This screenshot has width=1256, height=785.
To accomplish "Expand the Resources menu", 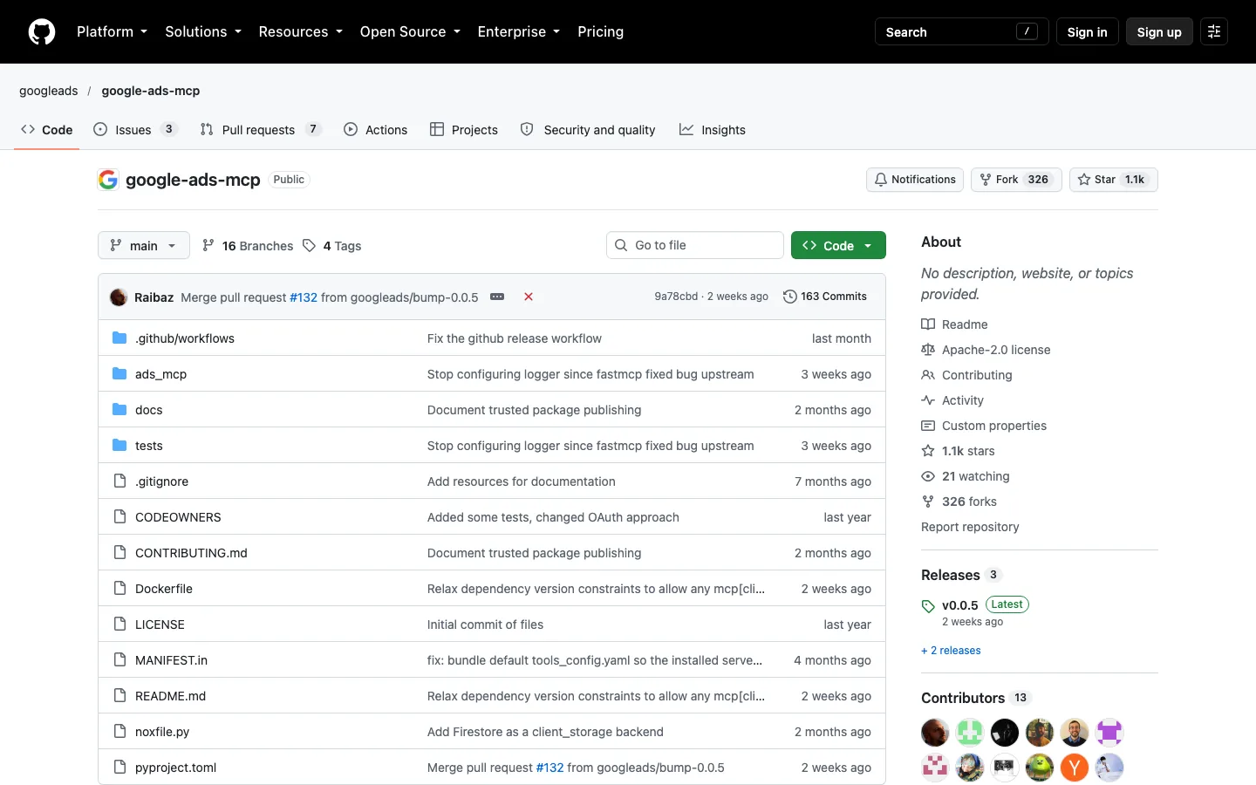I will tap(300, 31).
